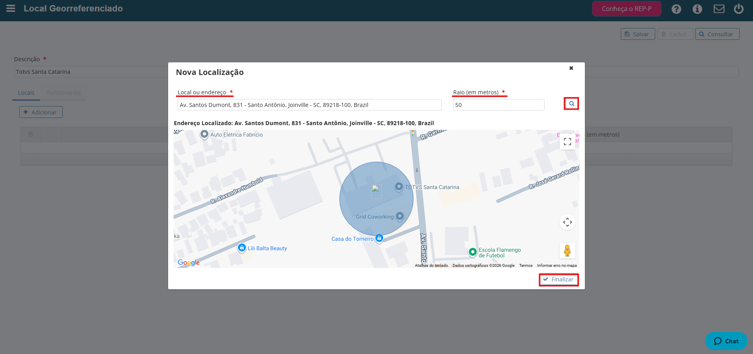Image resolution: width=753 pixels, height=354 pixels.
Task: Click the Casa do Torneiro map marker
Action: click(379, 238)
